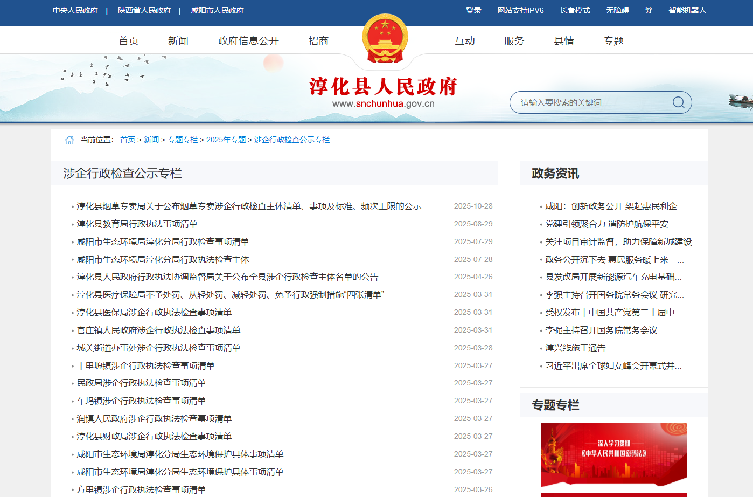Open the 政府信息公开 menu
This screenshot has height=497, width=753.
coord(248,41)
